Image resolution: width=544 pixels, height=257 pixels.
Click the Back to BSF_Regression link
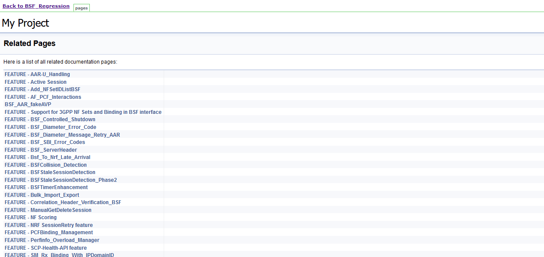[36, 6]
